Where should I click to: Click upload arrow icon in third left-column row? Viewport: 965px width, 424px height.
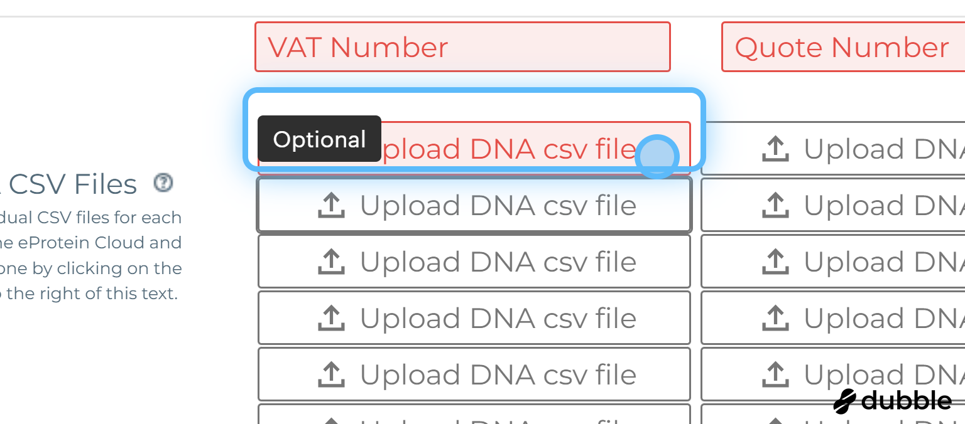click(331, 262)
